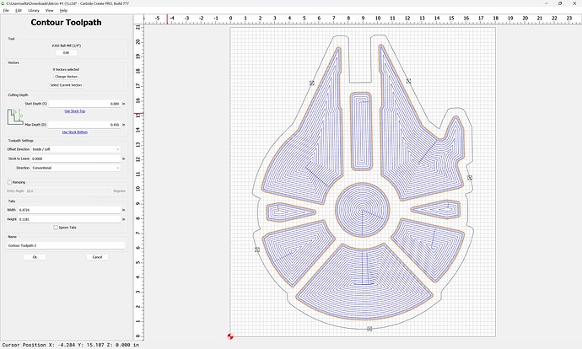Open the Direction Conventional dropdown
The height and width of the screenshot is (349, 582).
click(x=77, y=168)
